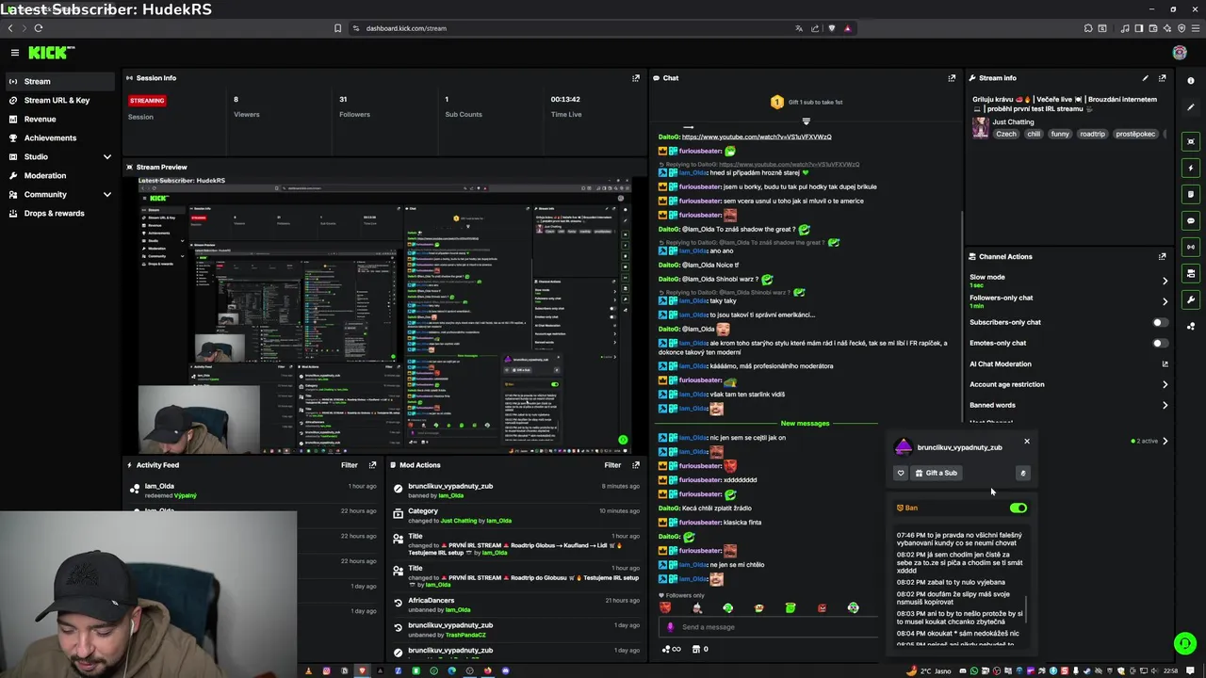
Task: Pop out the Mod Actions panel
Action: tap(636, 464)
